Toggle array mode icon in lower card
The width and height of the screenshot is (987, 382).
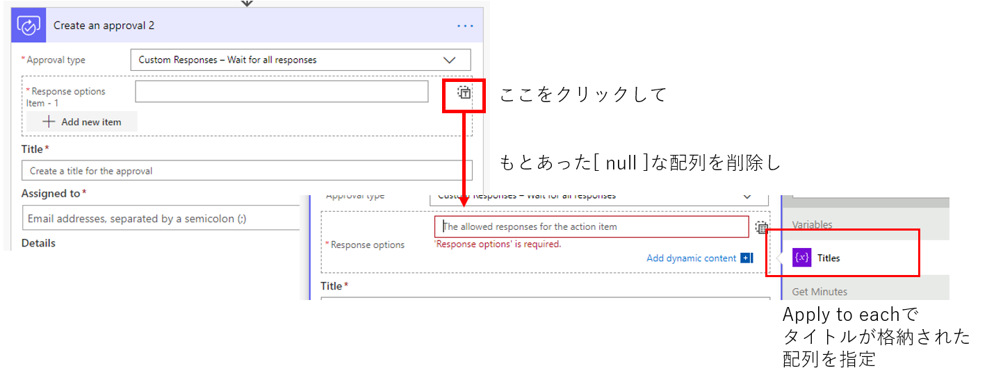point(762,227)
